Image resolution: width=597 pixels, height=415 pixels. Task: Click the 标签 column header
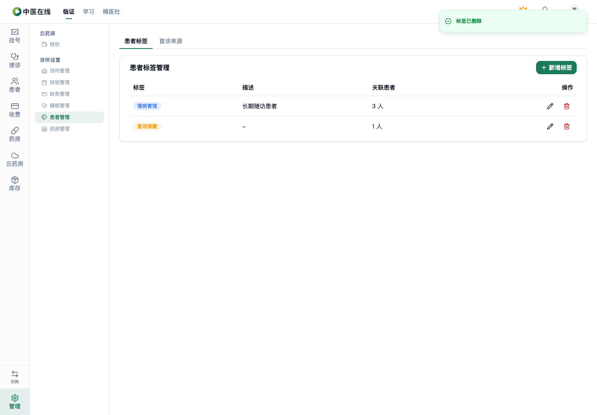pyautogui.click(x=139, y=87)
